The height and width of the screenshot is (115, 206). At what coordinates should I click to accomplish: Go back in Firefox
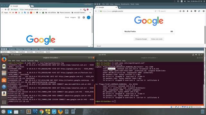coord(96,11)
